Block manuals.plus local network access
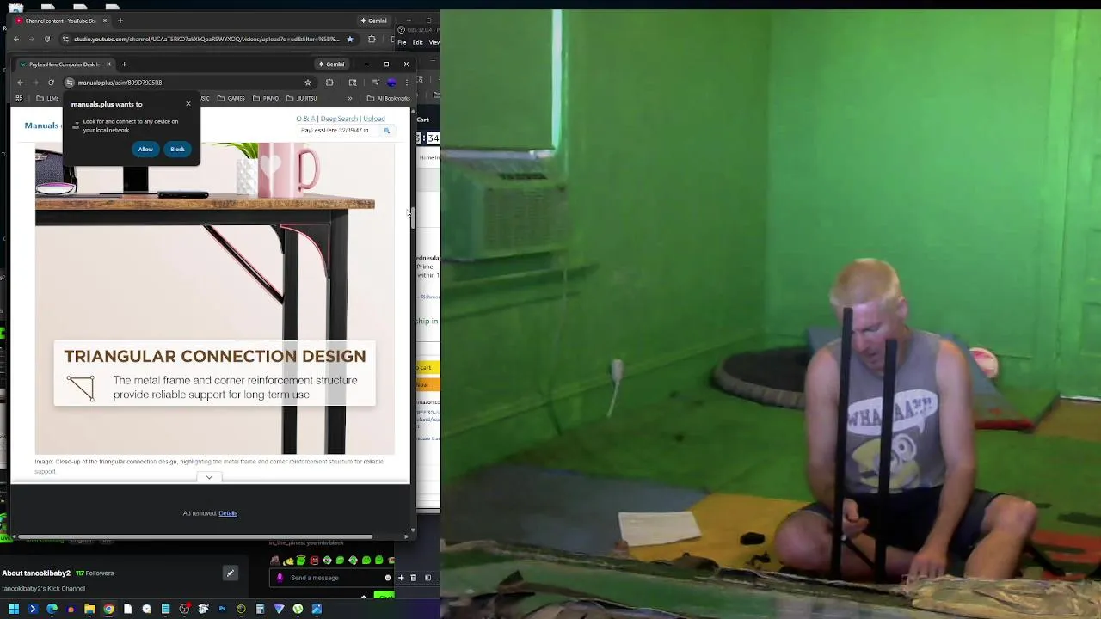 point(177,150)
